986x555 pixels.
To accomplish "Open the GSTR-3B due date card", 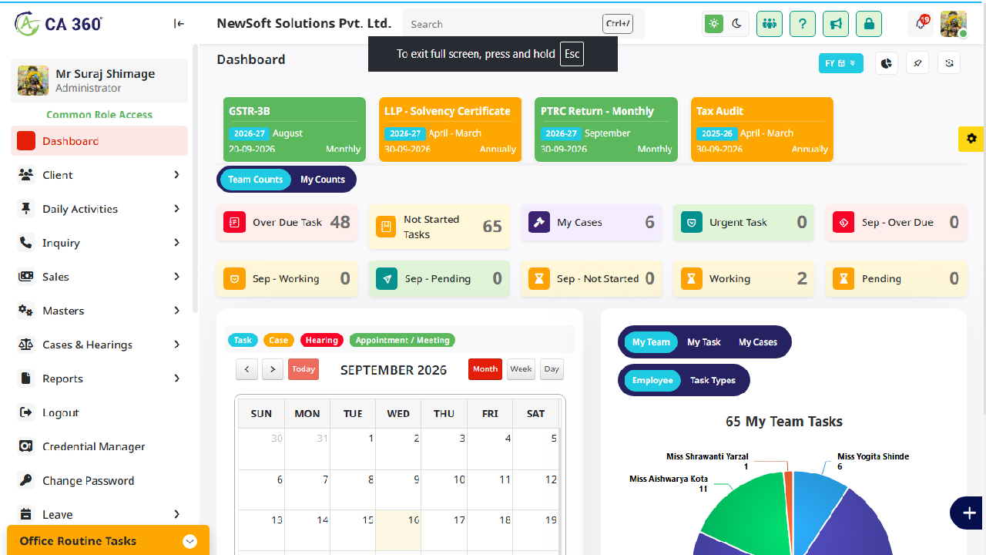I will coord(294,129).
